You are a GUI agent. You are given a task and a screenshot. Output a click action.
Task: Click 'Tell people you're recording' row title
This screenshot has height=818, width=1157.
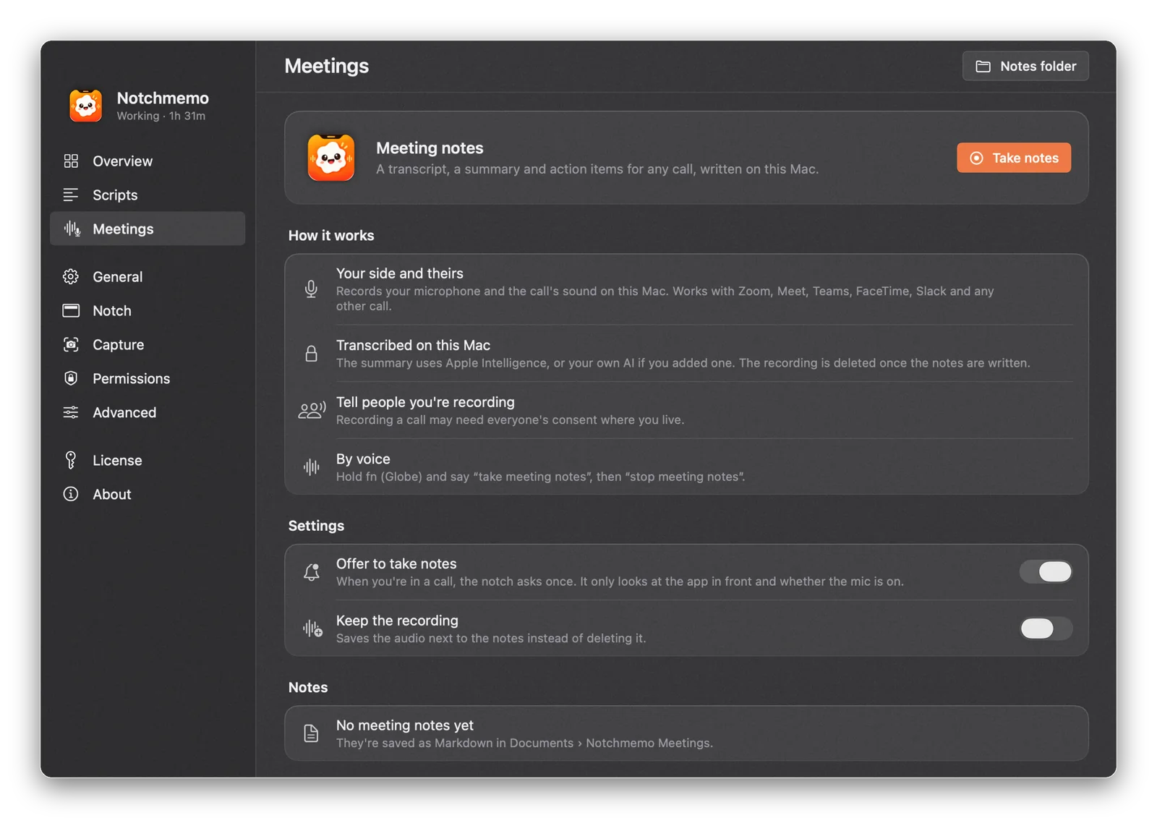pos(425,402)
